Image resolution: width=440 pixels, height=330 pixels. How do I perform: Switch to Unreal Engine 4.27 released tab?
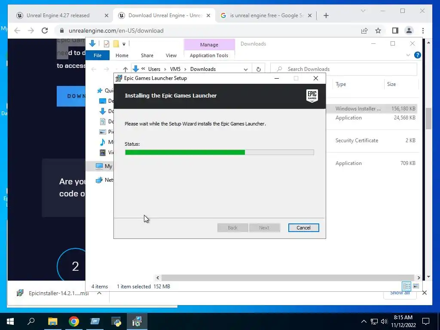58,15
